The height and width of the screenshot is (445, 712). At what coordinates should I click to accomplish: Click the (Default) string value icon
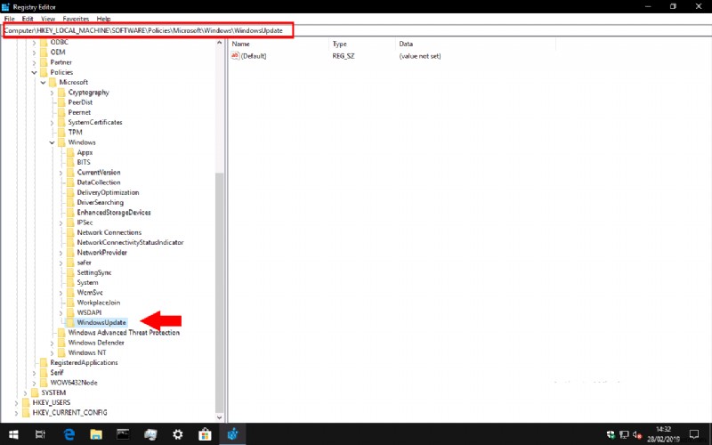click(x=235, y=56)
